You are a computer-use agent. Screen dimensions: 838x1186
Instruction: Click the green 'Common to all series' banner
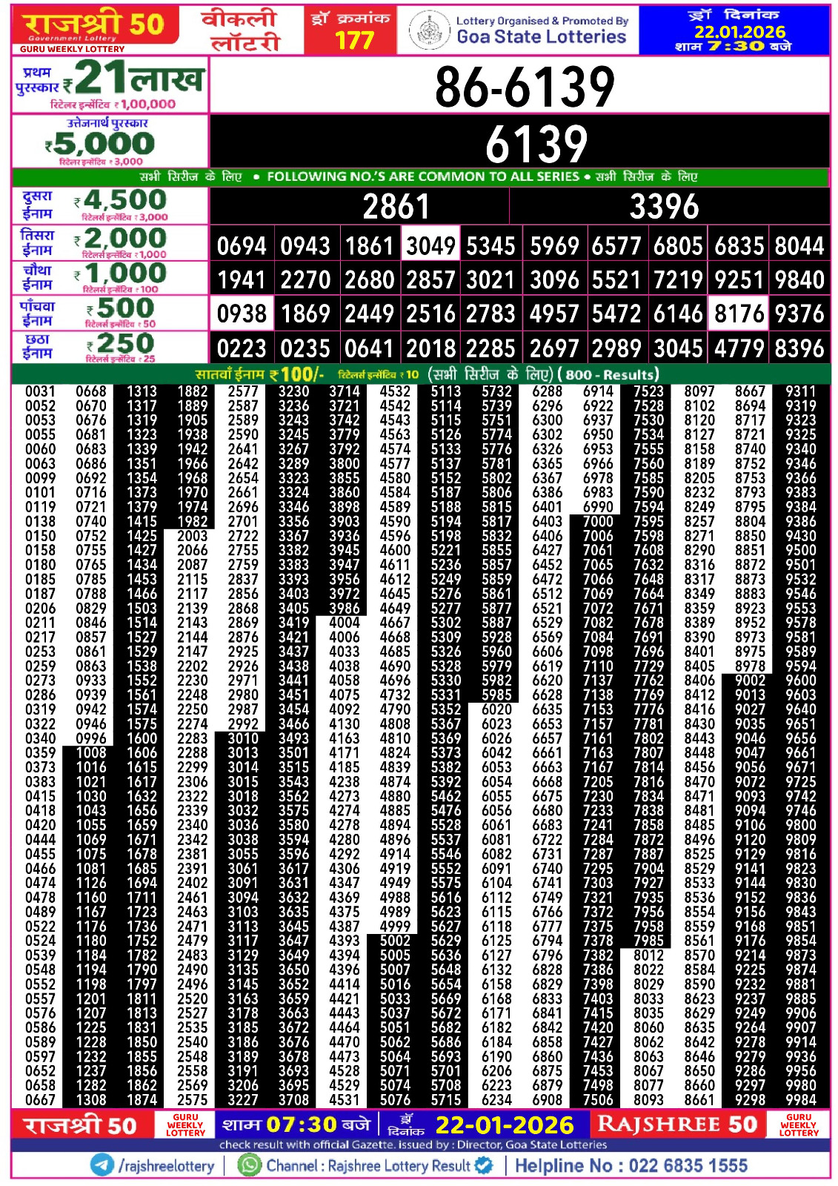(x=420, y=177)
